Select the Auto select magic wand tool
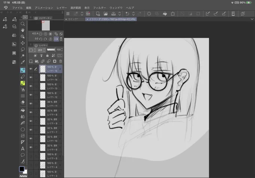Viewport: 255px width, 178px height. 23,55
